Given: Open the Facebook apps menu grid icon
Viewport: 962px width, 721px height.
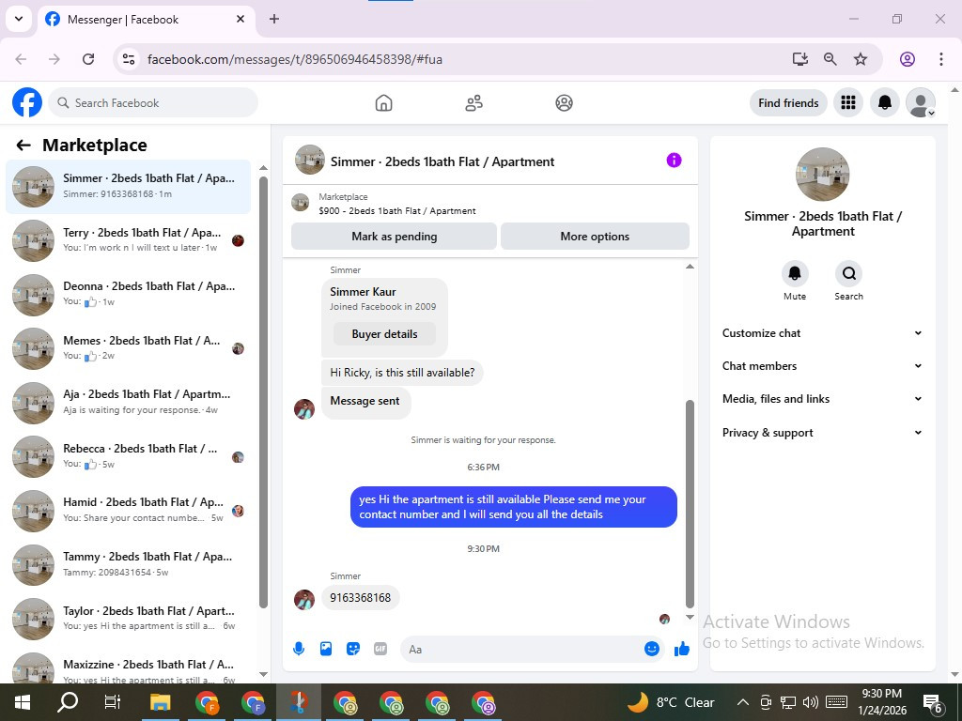Looking at the screenshot, I should (x=848, y=102).
